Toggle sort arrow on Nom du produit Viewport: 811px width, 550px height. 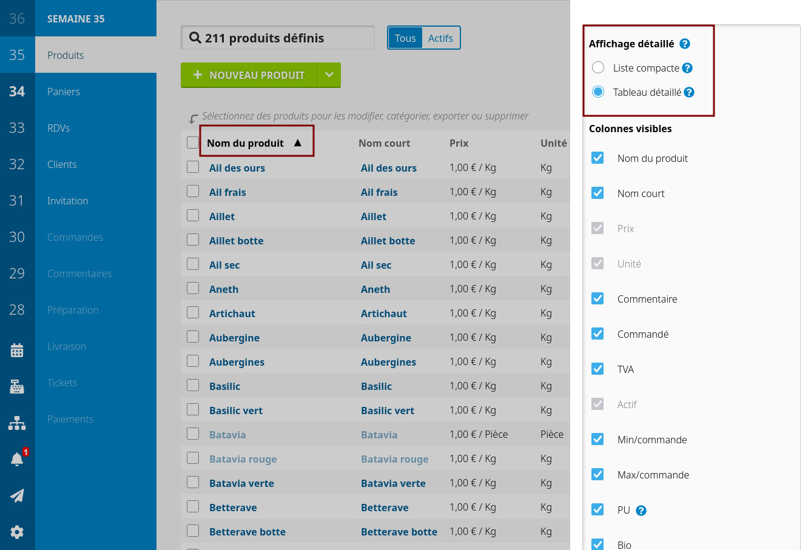pyautogui.click(x=298, y=143)
